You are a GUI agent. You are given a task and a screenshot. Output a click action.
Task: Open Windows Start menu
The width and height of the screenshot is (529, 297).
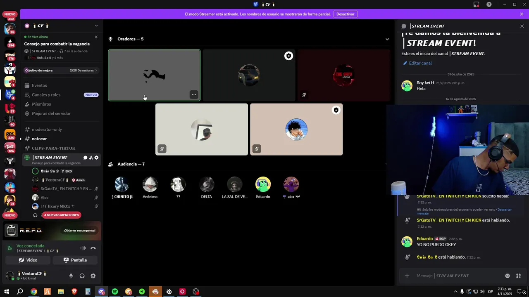coord(7,292)
